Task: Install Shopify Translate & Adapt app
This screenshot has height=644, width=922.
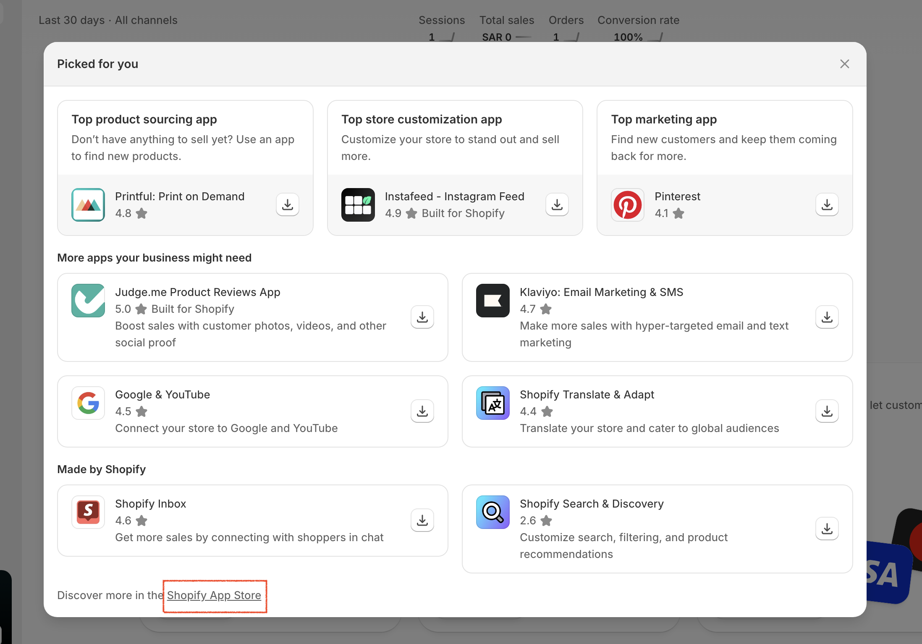Action: point(827,411)
